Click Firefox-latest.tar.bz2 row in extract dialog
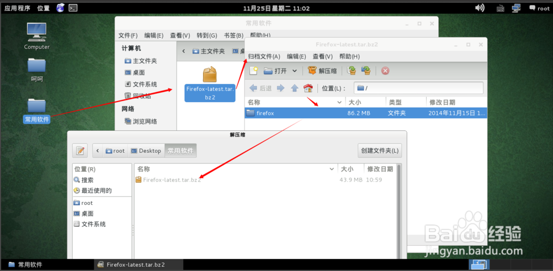 (x=265, y=179)
